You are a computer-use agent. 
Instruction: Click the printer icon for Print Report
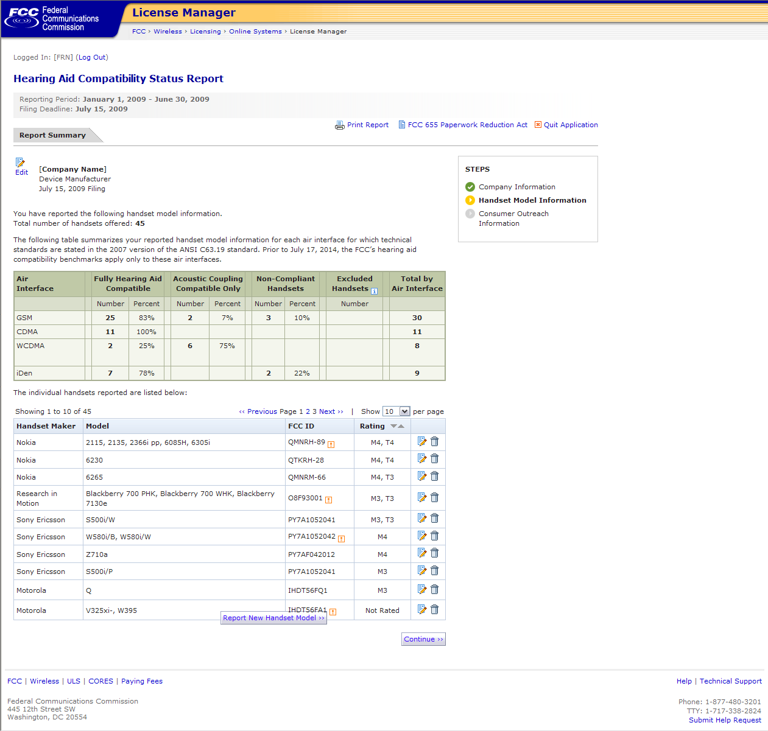pos(339,125)
